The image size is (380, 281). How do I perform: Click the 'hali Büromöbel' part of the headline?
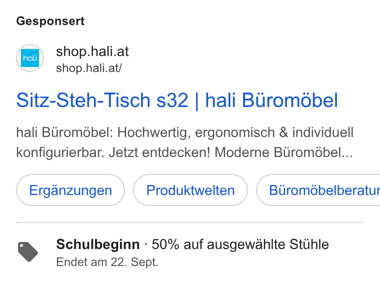click(x=271, y=100)
